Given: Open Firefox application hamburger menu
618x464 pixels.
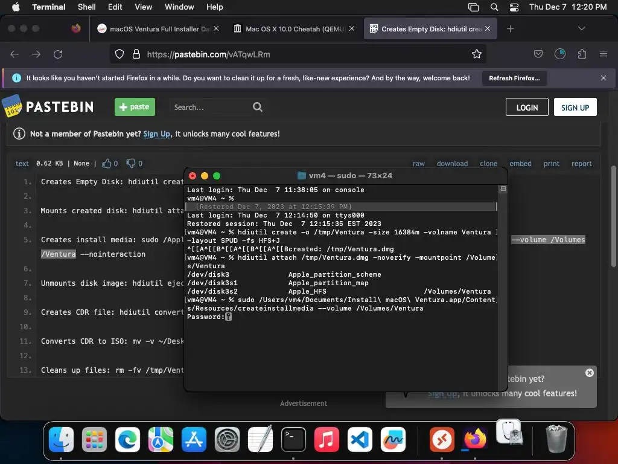Looking at the screenshot, I should (x=604, y=54).
